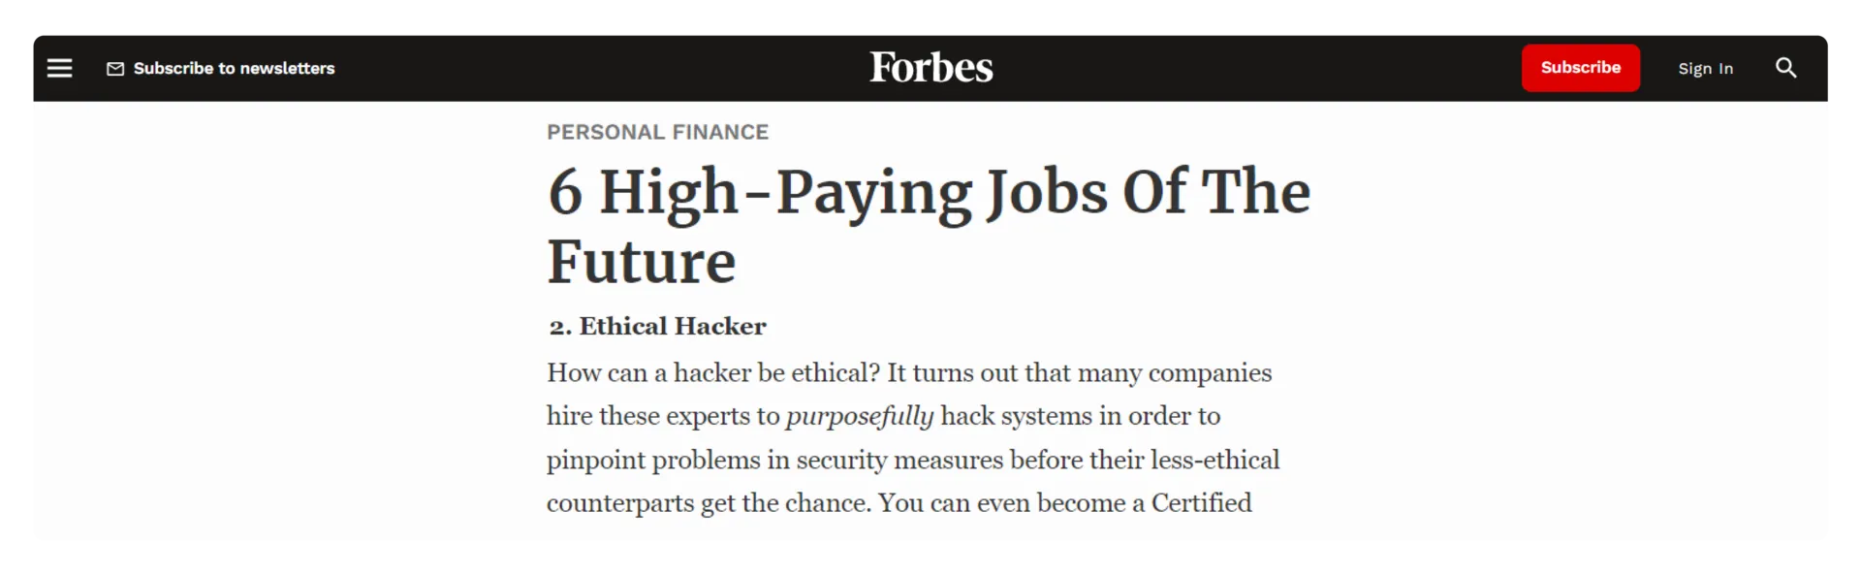Click the word "Jobs" in the headline
The height and width of the screenshot is (575, 1861).
[x=1047, y=192]
